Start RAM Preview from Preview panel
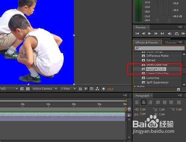Image resolution: width=186 pixels, height=142 pixels. pos(183,33)
